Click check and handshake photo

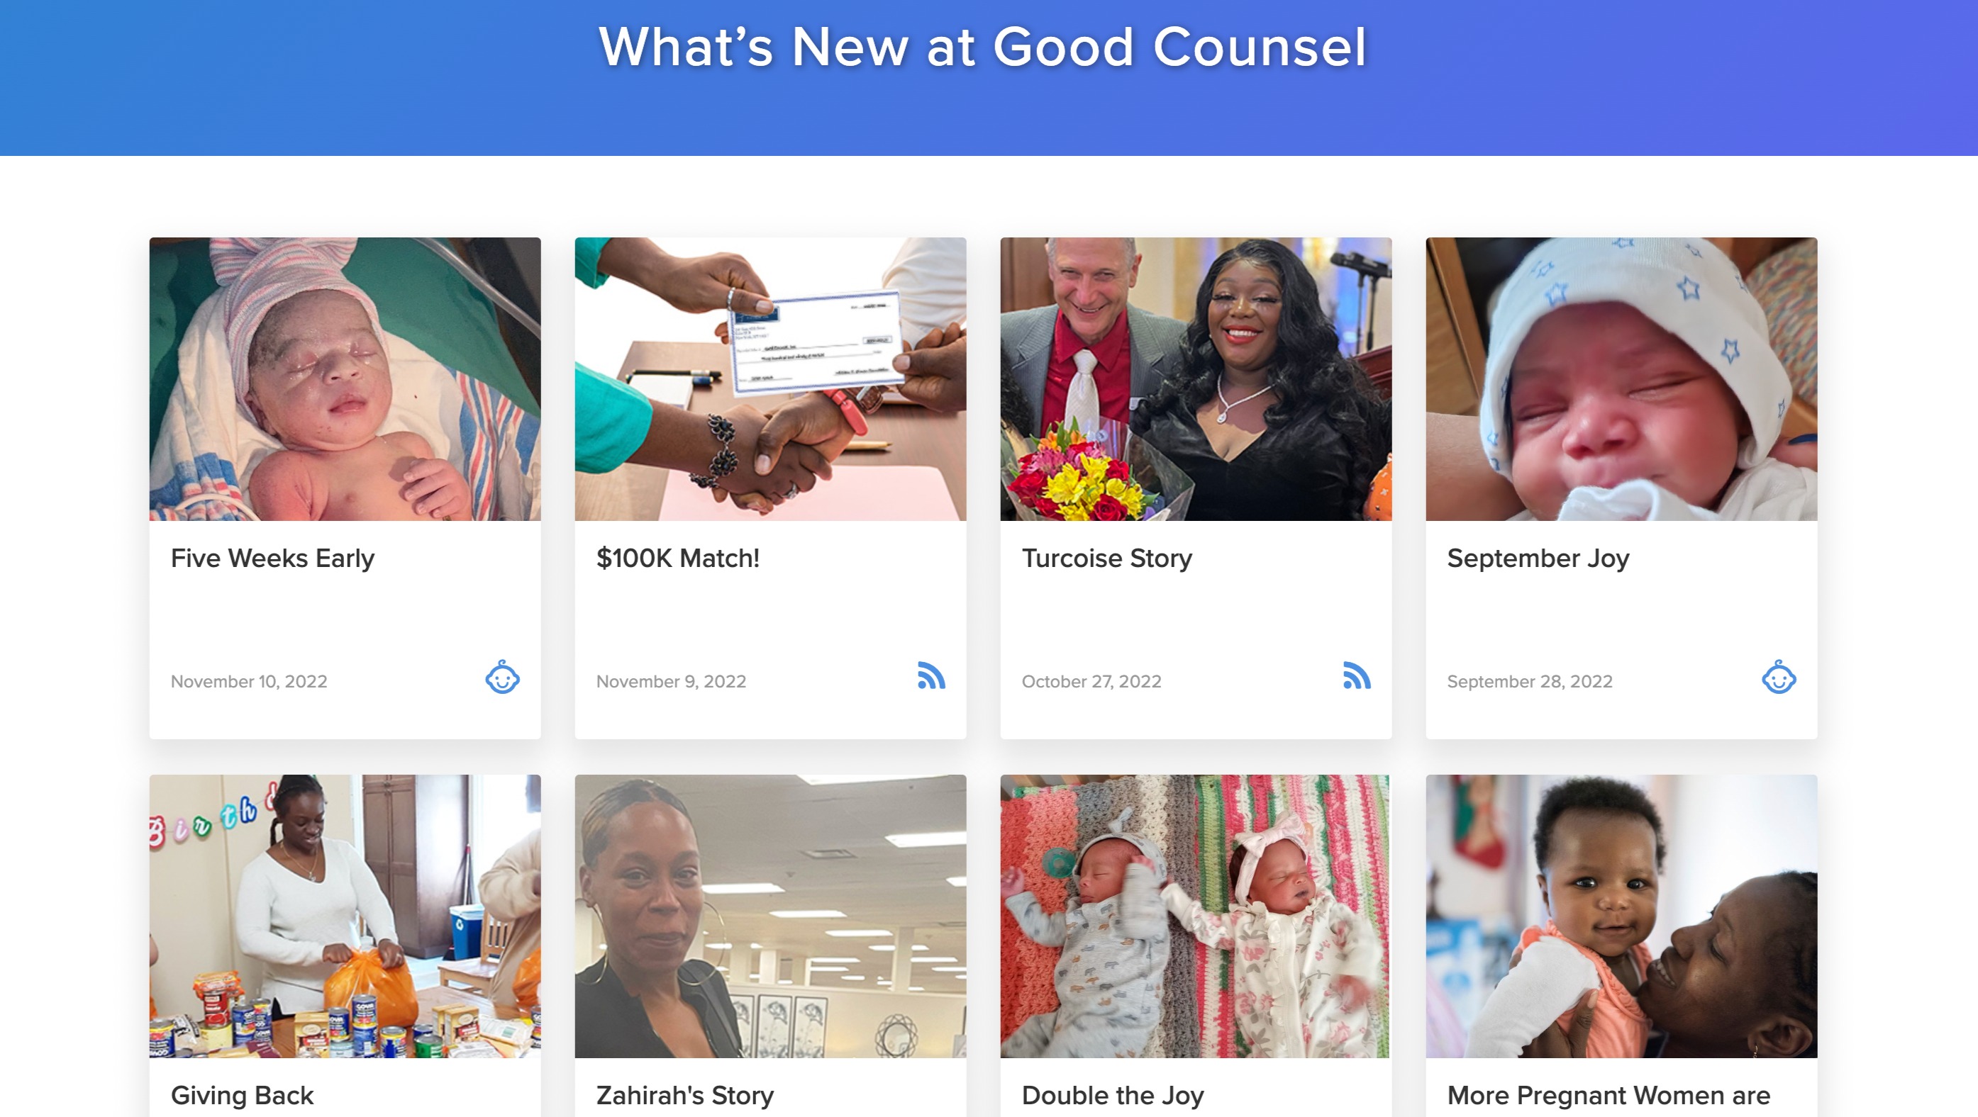coord(770,379)
